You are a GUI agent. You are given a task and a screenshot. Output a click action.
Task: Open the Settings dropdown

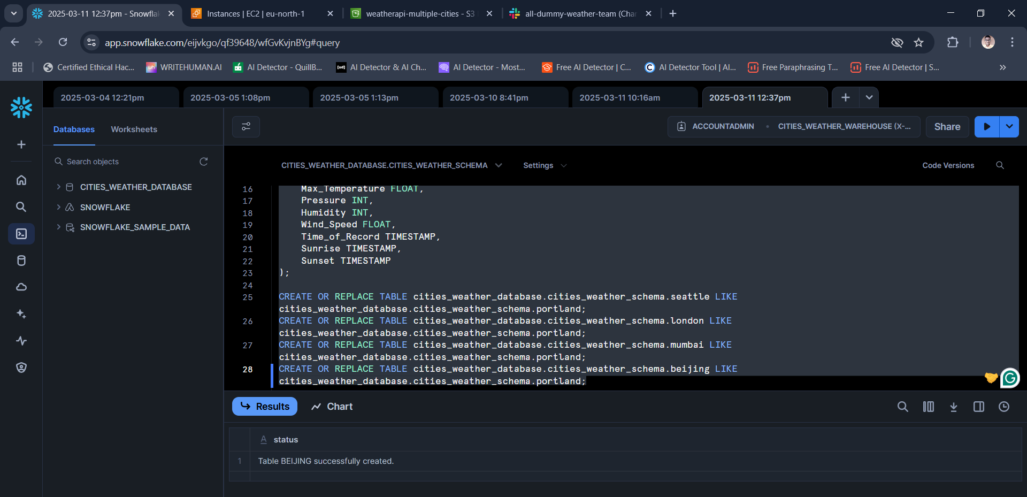click(x=545, y=165)
